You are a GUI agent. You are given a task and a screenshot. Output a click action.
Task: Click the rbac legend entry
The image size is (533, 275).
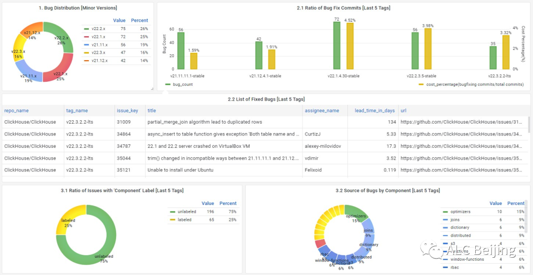pyautogui.click(x=454, y=267)
